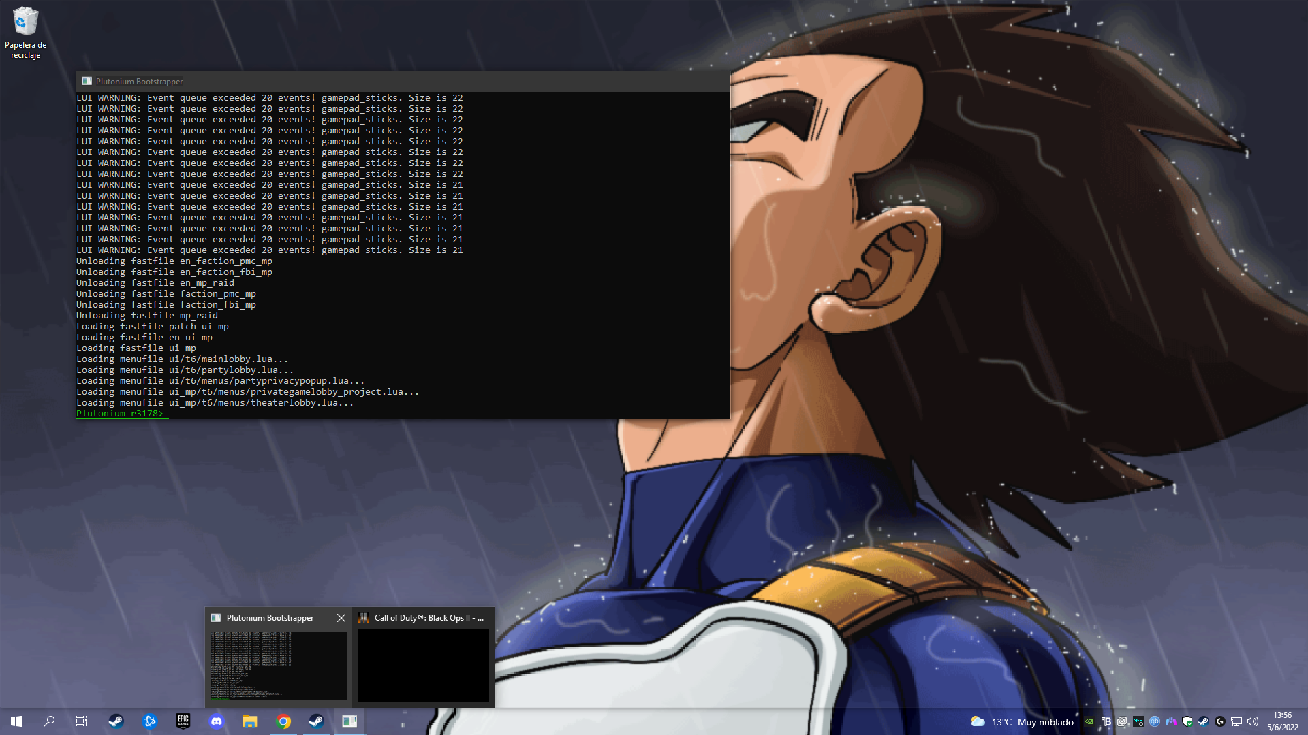Select the theaterlobby.lua console line
This screenshot has width=1308, height=735.
(x=215, y=403)
